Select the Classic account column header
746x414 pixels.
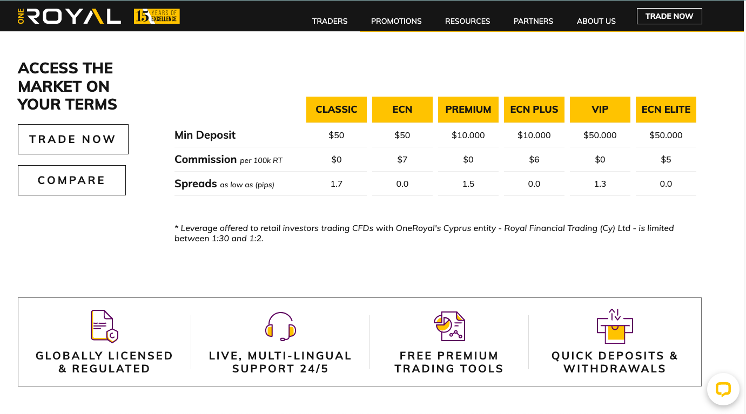[336, 110]
